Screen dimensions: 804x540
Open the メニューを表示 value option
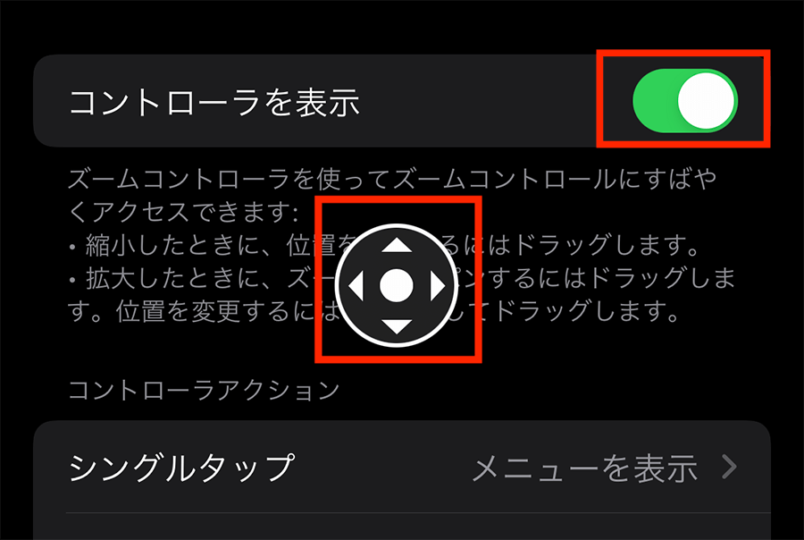point(585,468)
